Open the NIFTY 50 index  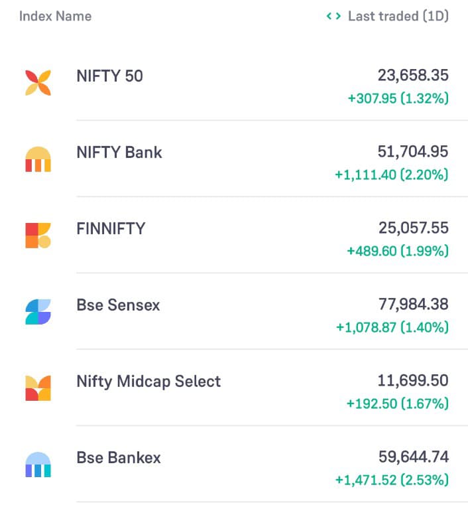pos(109,76)
